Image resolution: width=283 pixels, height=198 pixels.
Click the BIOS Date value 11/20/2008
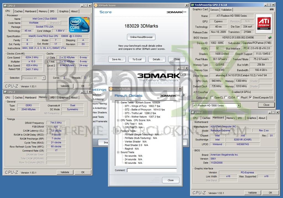tap(243, 163)
